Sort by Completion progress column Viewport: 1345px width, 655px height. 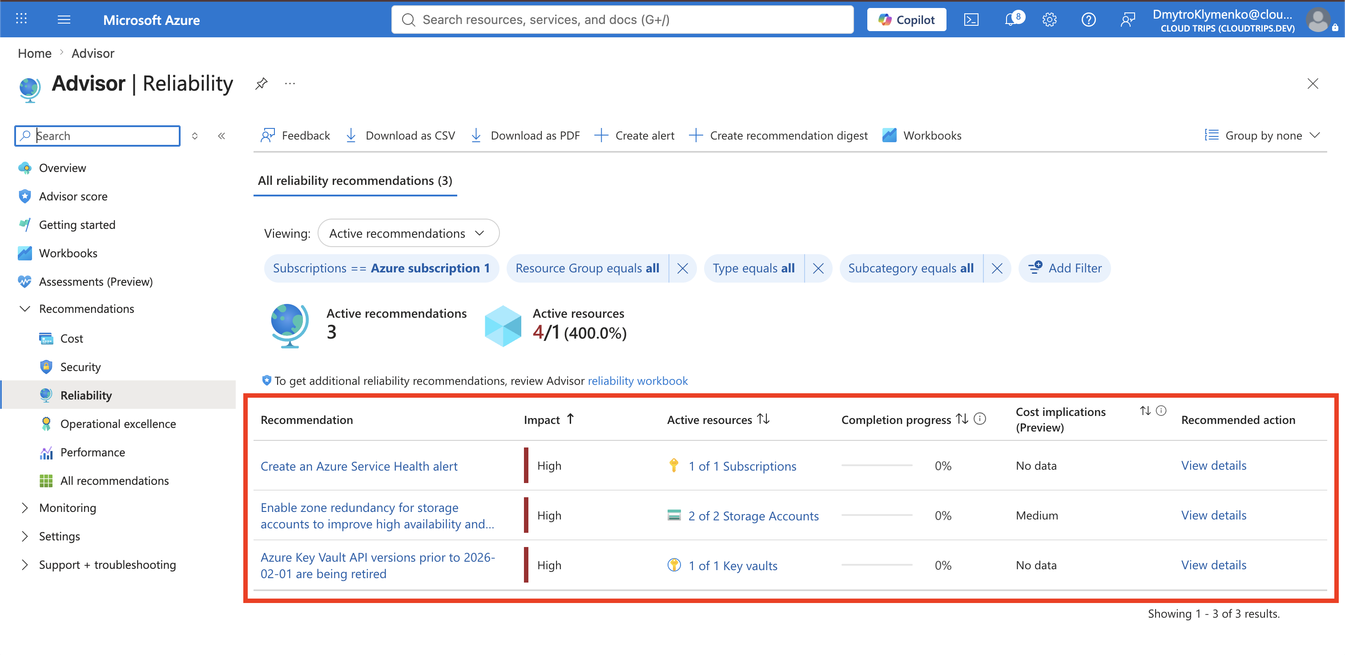(962, 419)
